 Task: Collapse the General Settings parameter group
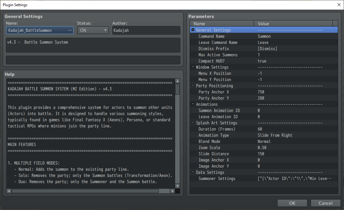point(193,30)
